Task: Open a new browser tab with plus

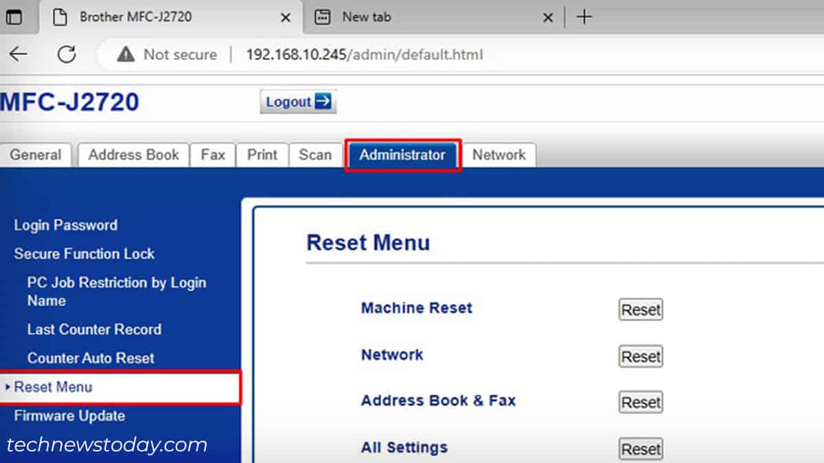Action: coord(584,17)
